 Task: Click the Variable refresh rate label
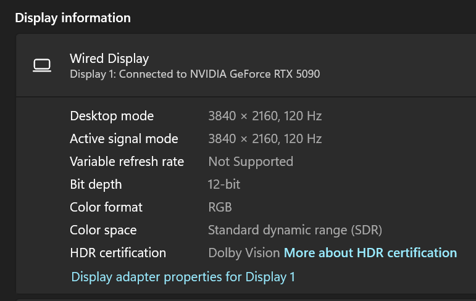(127, 162)
